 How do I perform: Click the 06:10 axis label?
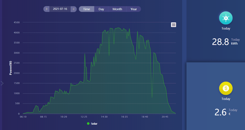[23, 117]
